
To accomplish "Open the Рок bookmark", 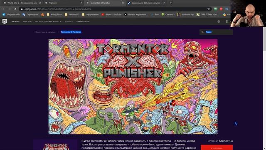I will [155, 15].
